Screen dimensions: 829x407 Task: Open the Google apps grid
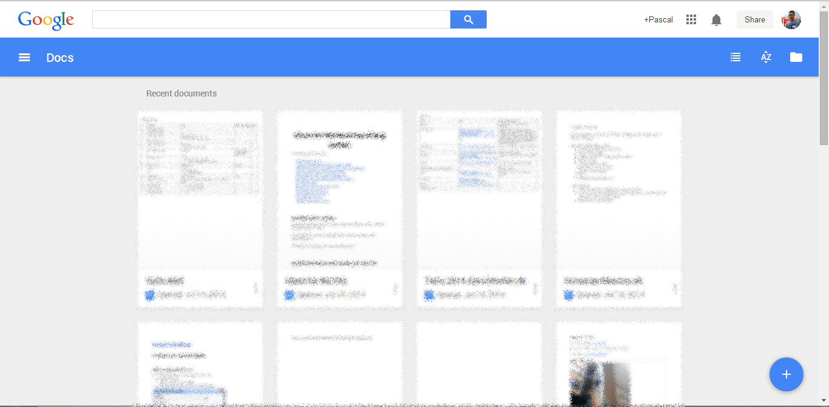691,19
